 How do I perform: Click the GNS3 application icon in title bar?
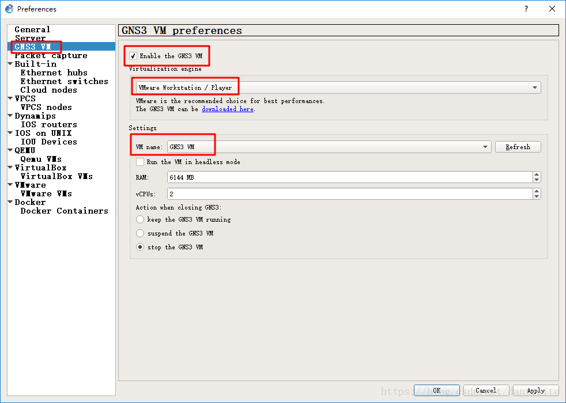click(x=9, y=9)
